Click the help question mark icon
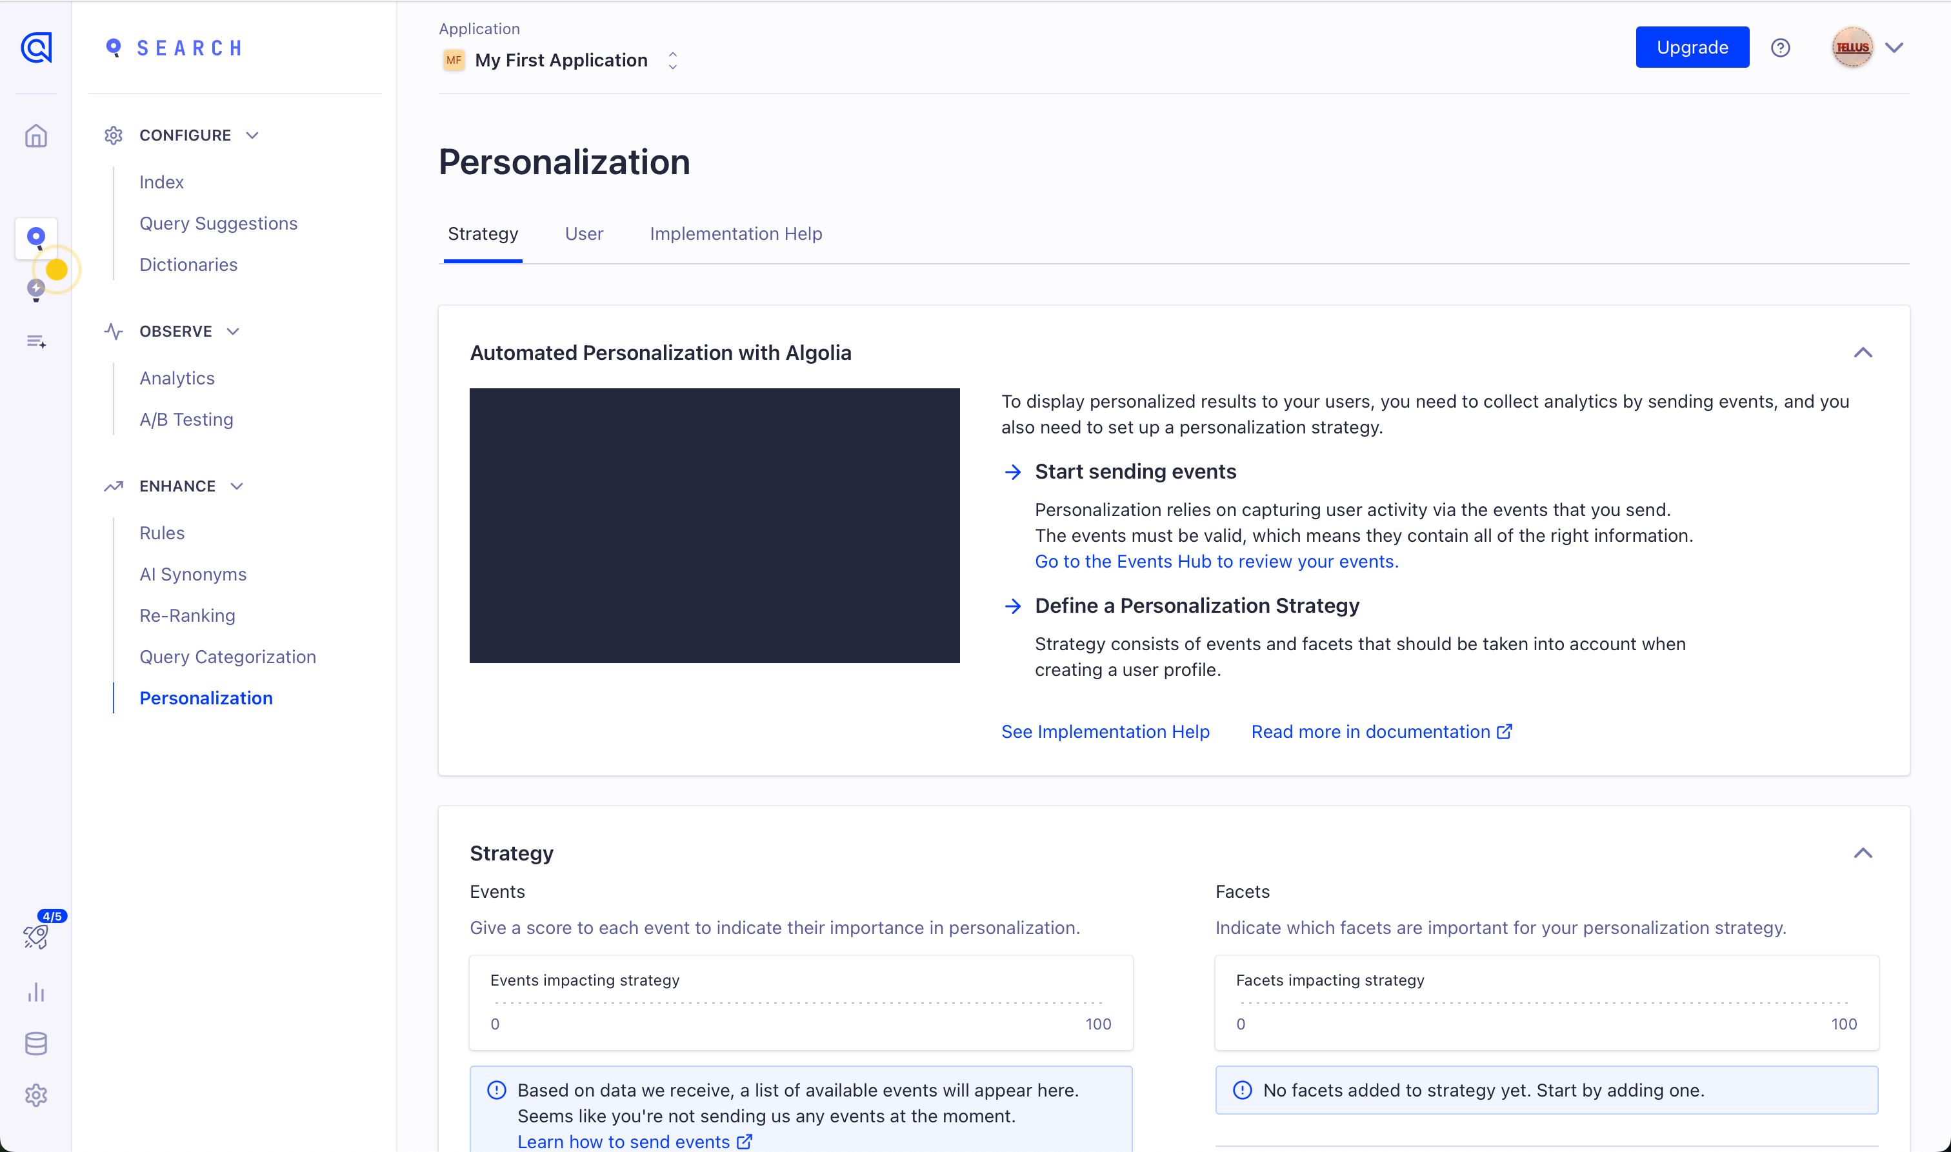 tap(1780, 48)
